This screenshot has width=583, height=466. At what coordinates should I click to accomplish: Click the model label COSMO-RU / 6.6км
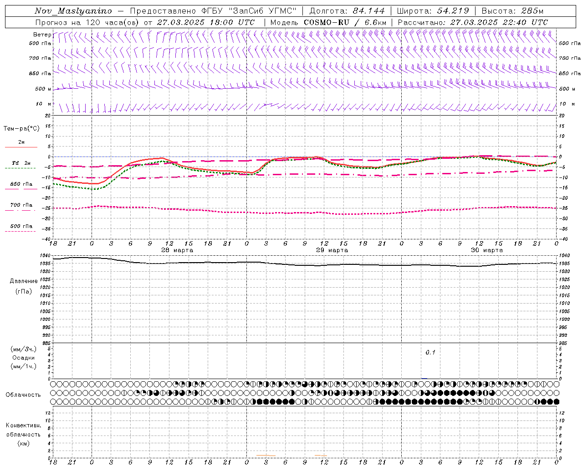[345, 22]
